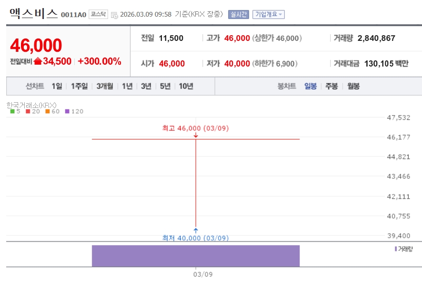Select the 1일 line chart period

(x=57, y=86)
